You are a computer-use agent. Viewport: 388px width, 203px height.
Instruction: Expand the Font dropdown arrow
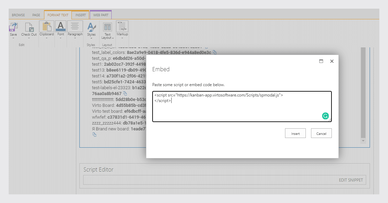(x=61, y=38)
